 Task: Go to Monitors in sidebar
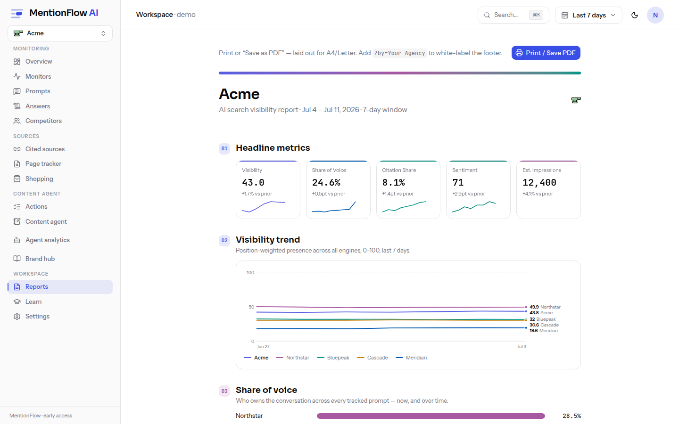pyautogui.click(x=60, y=76)
